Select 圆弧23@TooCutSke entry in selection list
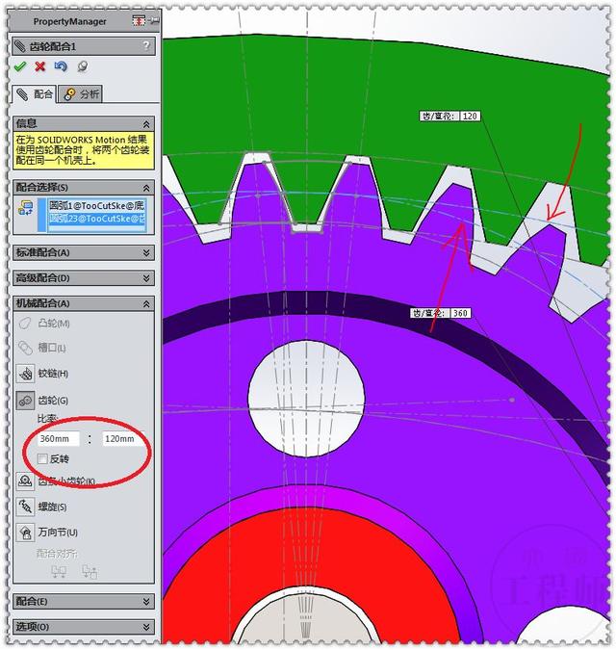This screenshot has width=616, height=650. [97, 218]
